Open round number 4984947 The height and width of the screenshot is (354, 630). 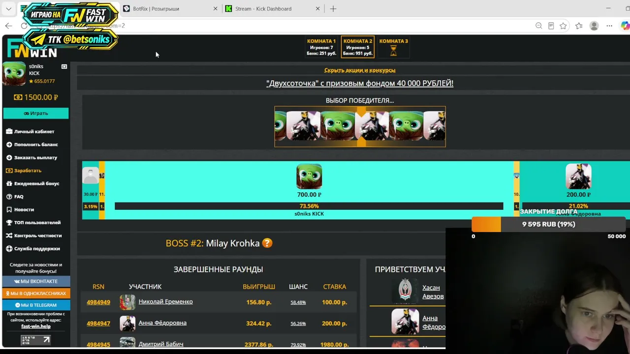point(98,324)
